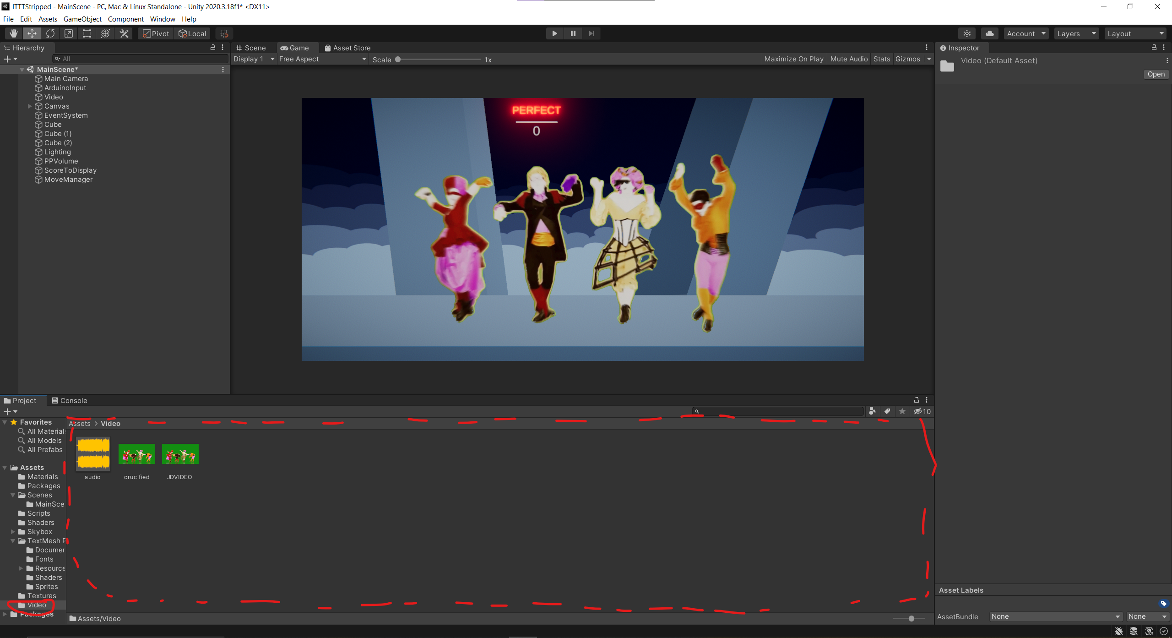Image resolution: width=1172 pixels, height=638 pixels.
Task: Select the Hand tool in the toolbar
Action: coord(13,33)
